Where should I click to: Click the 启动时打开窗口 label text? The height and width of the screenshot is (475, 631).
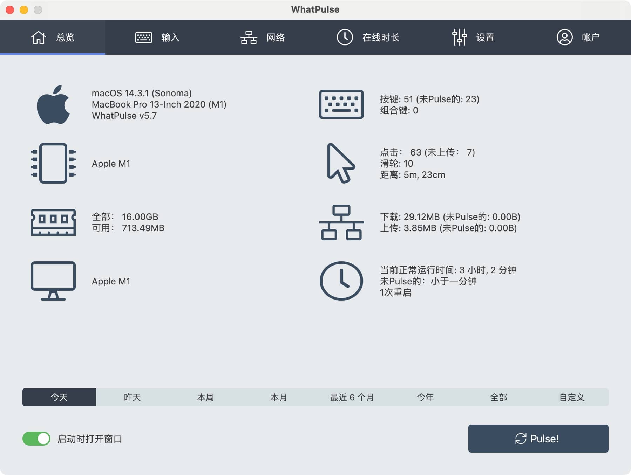[90, 439]
